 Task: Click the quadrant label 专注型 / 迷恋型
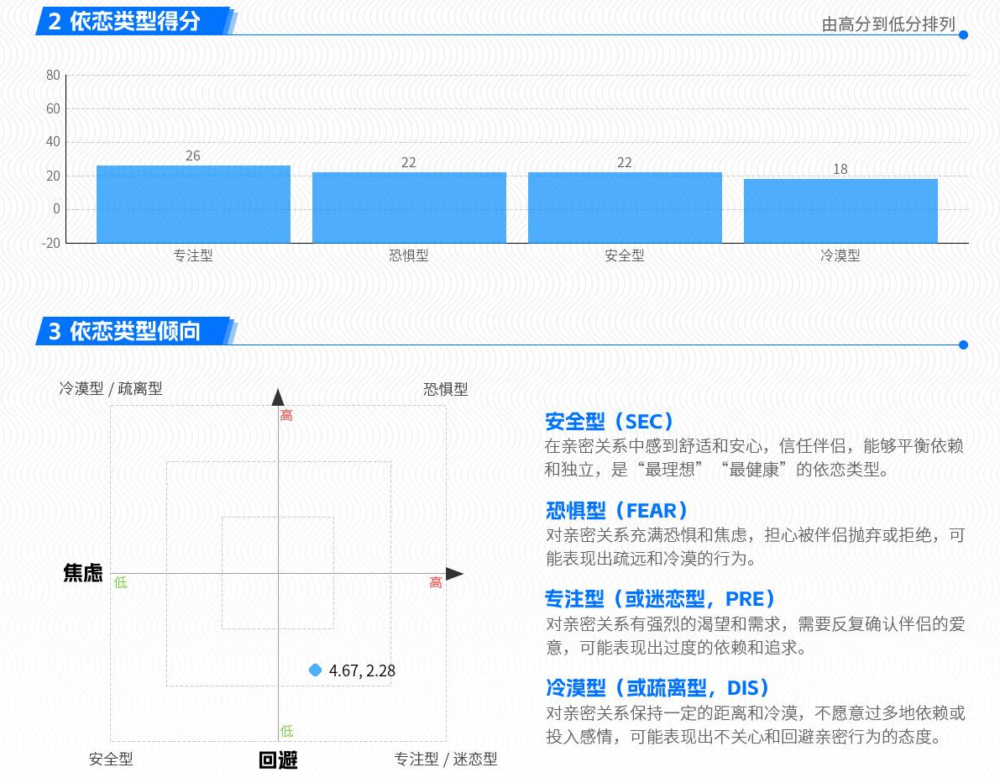point(446,759)
